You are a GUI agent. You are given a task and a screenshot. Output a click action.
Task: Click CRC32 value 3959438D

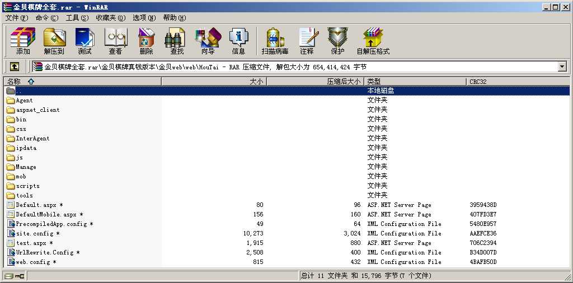coord(483,205)
